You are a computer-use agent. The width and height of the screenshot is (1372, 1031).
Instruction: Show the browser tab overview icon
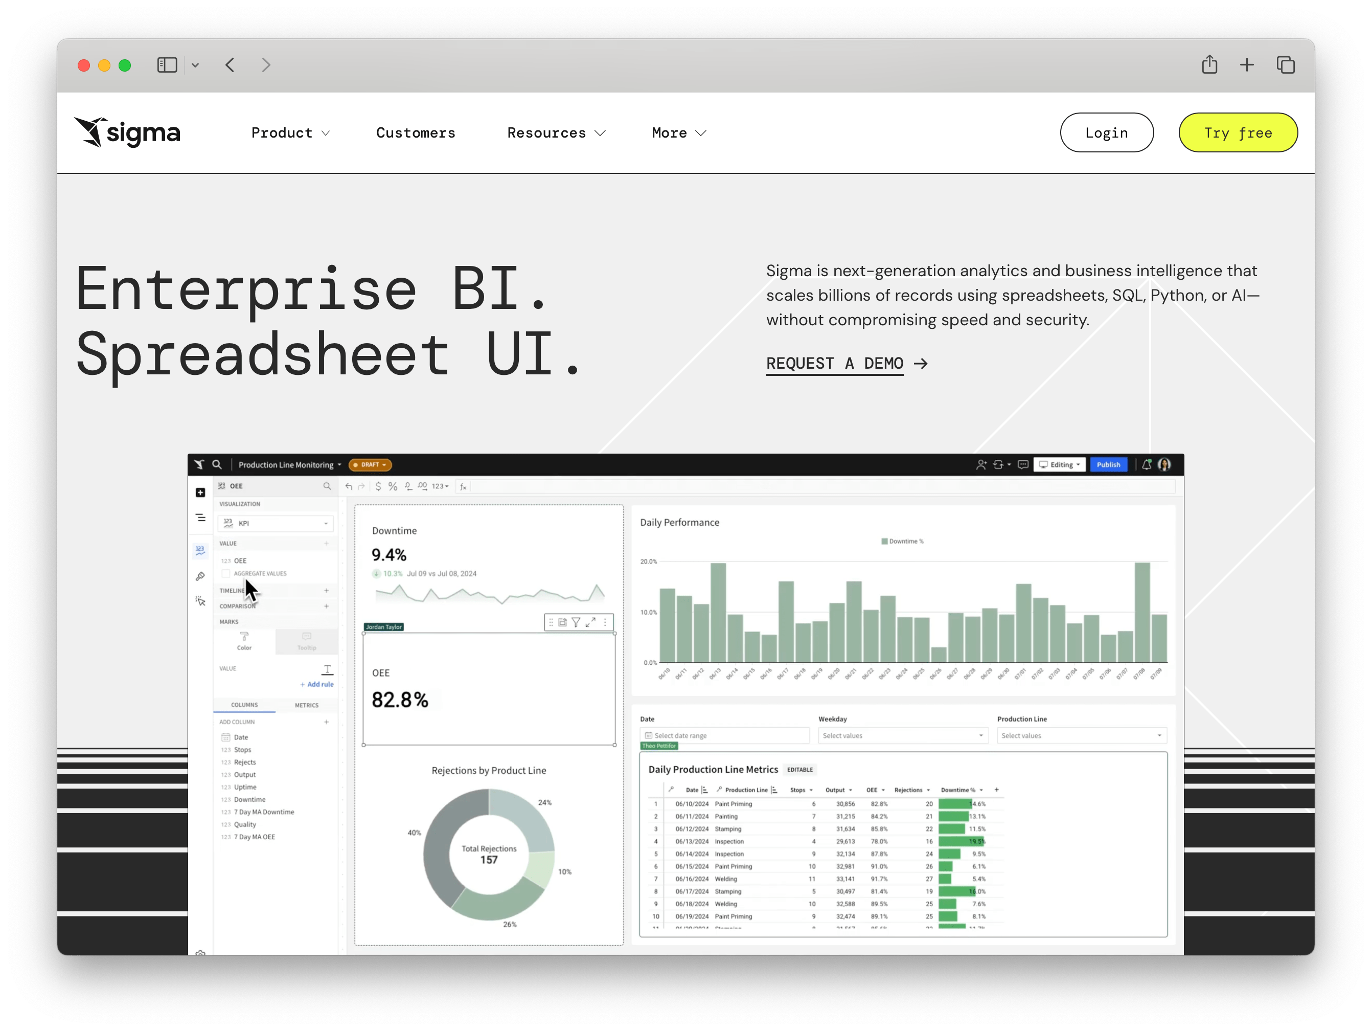(1285, 65)
